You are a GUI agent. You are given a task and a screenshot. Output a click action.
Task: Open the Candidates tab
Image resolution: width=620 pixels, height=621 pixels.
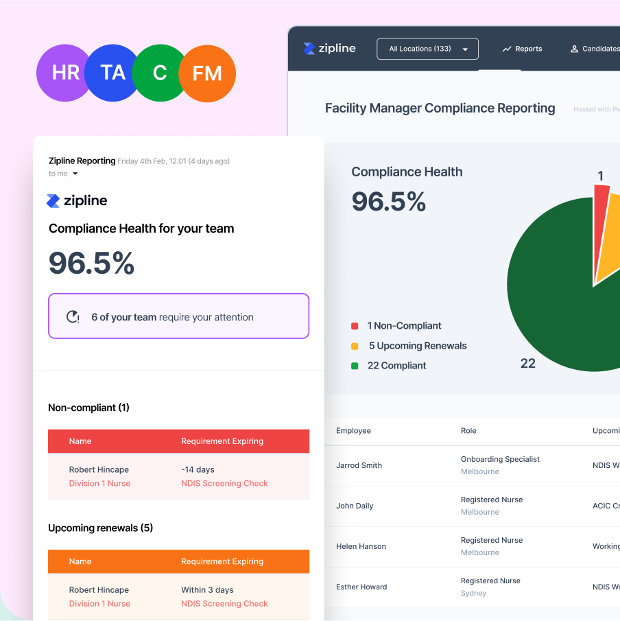595,49
